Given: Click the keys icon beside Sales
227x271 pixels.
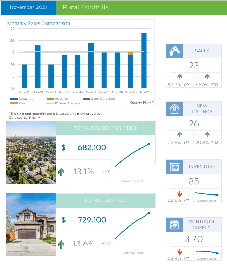Looking at the screenshot, I should [174, 51].
